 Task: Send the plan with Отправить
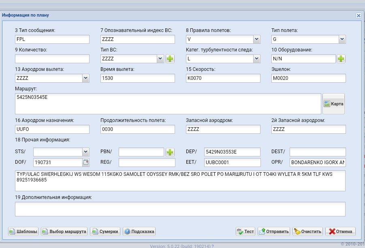[274, 231]
